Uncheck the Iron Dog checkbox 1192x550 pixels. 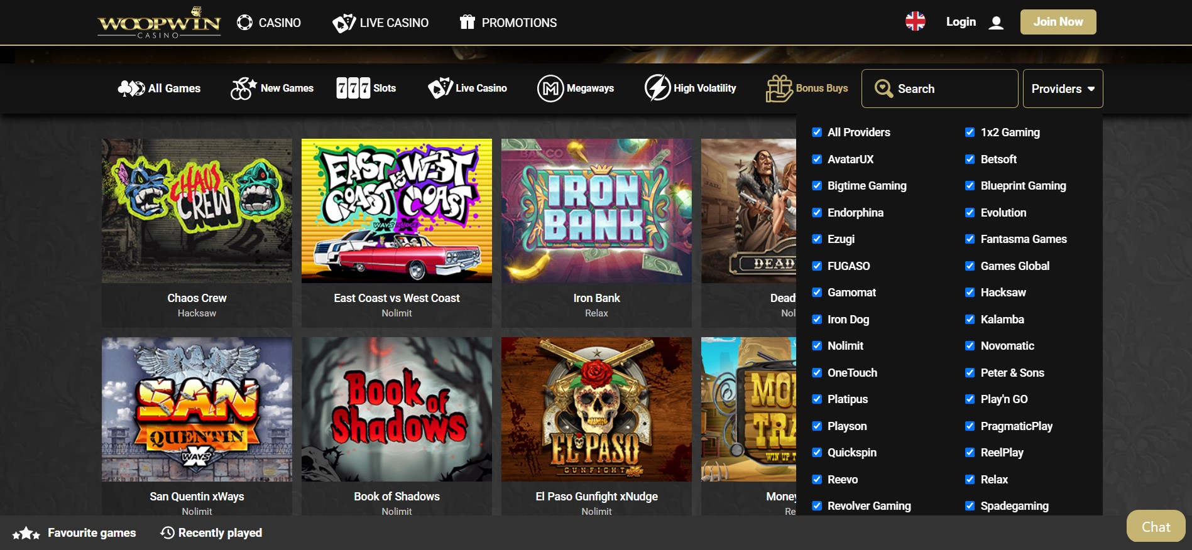[x=817, y=320]
